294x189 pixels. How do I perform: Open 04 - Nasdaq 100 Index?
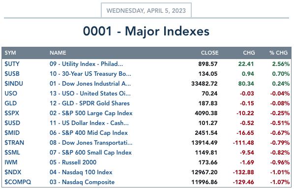coord(81,172)
